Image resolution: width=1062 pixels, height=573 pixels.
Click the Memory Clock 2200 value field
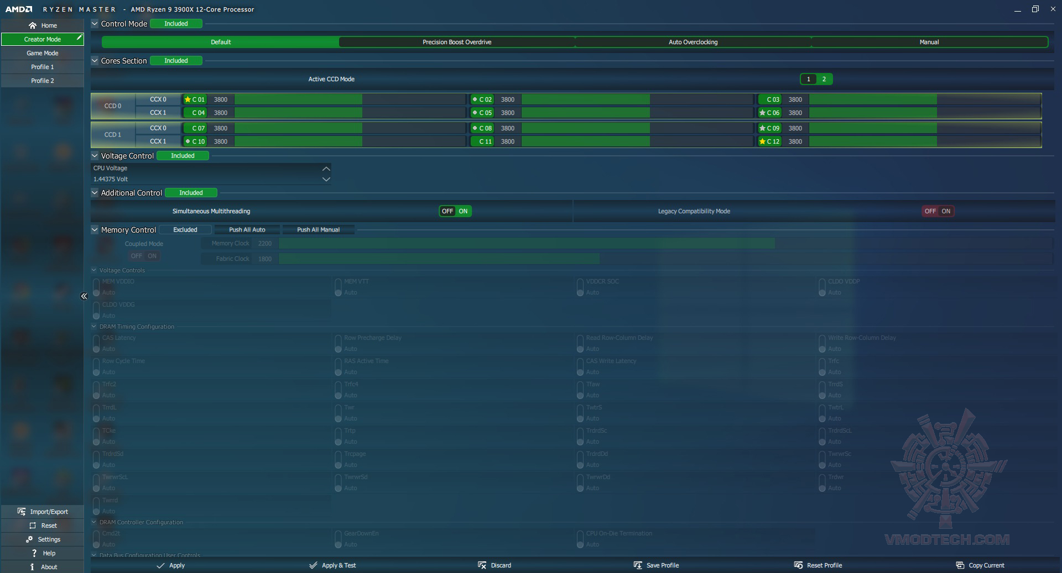point(265,244)
